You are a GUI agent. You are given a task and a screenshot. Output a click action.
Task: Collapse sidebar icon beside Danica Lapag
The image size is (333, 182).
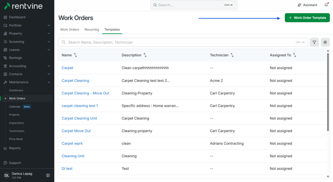point(48,175)
